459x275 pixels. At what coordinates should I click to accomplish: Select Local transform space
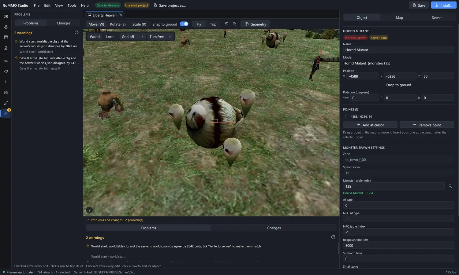110,37
